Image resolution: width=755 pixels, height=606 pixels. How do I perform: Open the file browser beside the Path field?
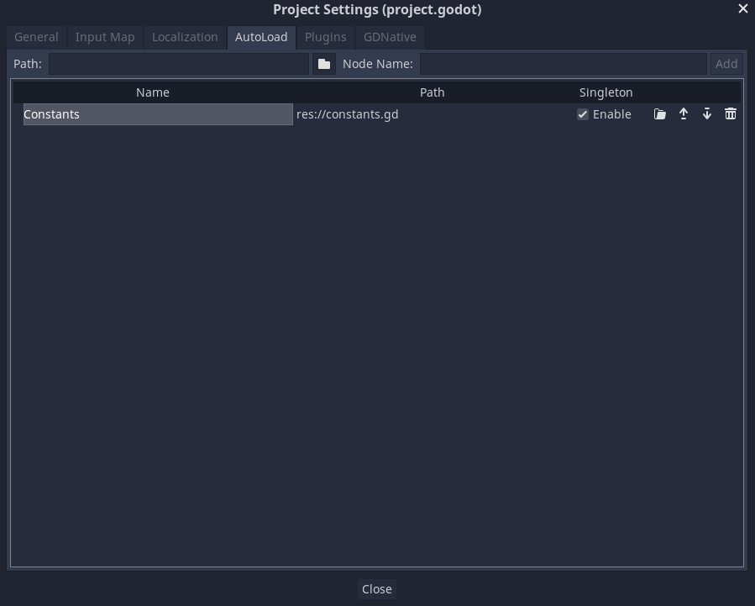pyautogui.click(x=324, y=63)
